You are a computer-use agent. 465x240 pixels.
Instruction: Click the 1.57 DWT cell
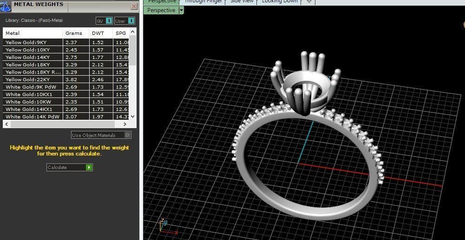[x=101, y=50]
